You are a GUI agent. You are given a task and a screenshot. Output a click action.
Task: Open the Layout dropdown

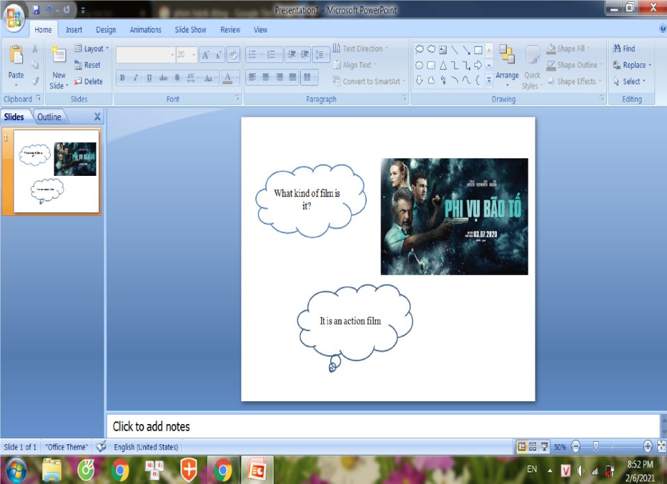pyautogui.click(x=91, y=48)
